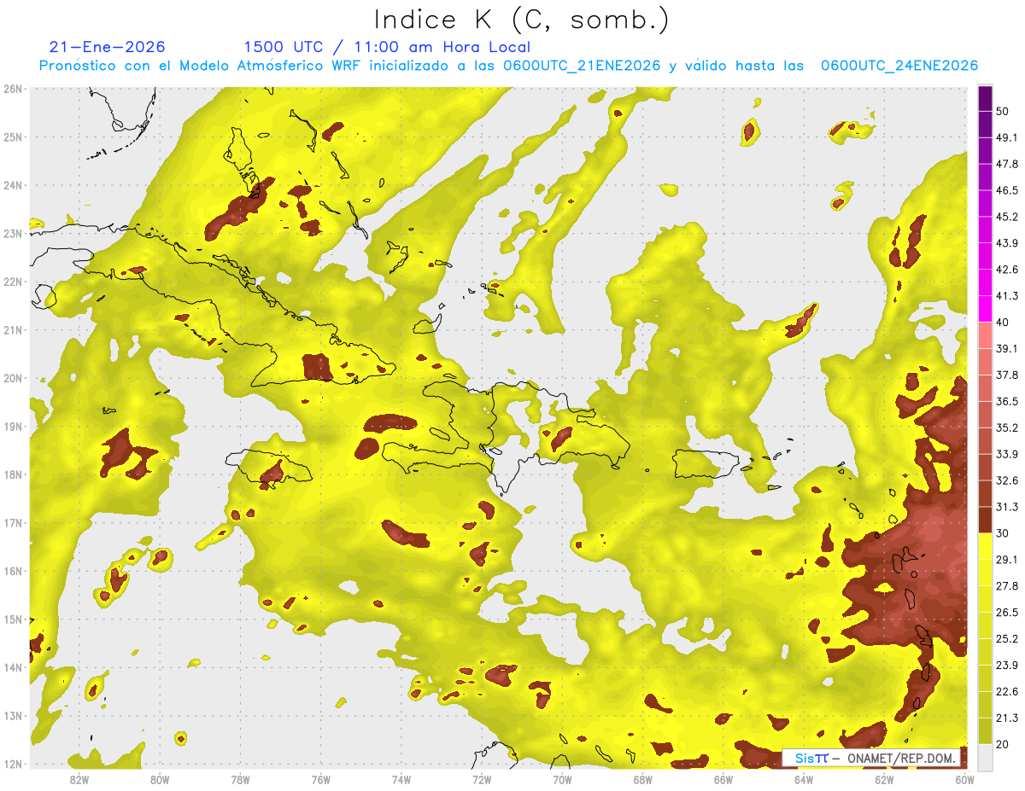Click the colorbar label '39.1'

coord(1006,348)
